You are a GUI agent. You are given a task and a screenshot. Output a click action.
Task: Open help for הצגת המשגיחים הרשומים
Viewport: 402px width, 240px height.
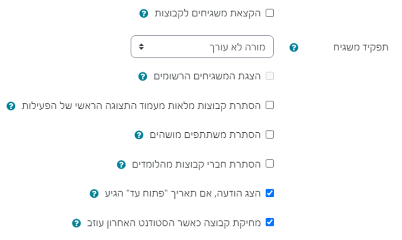[143, 76]
